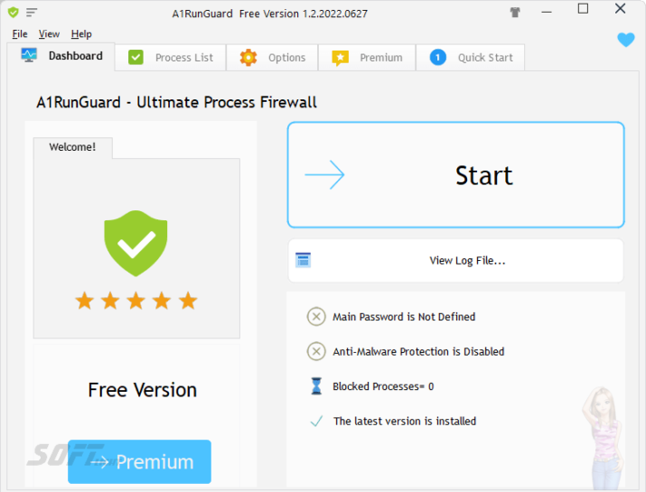Click 'Blocked Processes= 0' text
The height and width of the screenshot is (492, 646).
click(383, 386)
